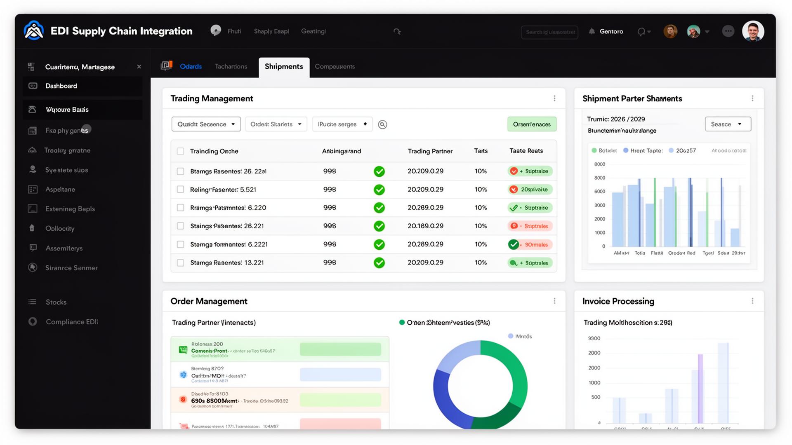This screenshot has width=792, height=445.
Task: Open the Treolry gratne sidebar item icon
Action: [x=32, y=150]
